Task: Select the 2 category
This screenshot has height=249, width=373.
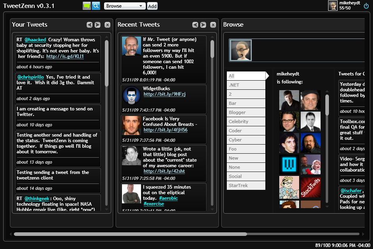Action: [246, 94]
